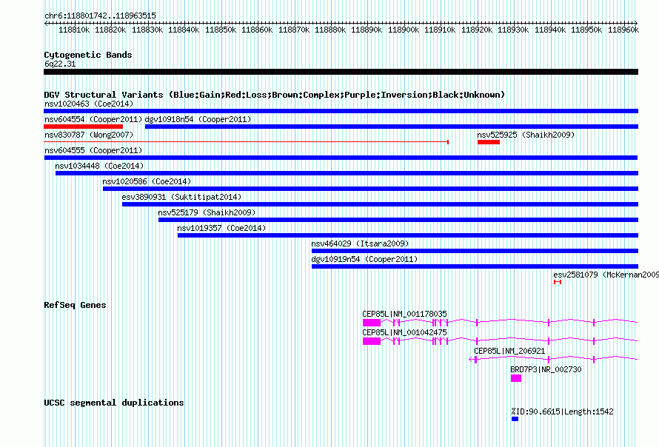Open variant nsv1019357 (Coe2014) label

click(221, 228)
